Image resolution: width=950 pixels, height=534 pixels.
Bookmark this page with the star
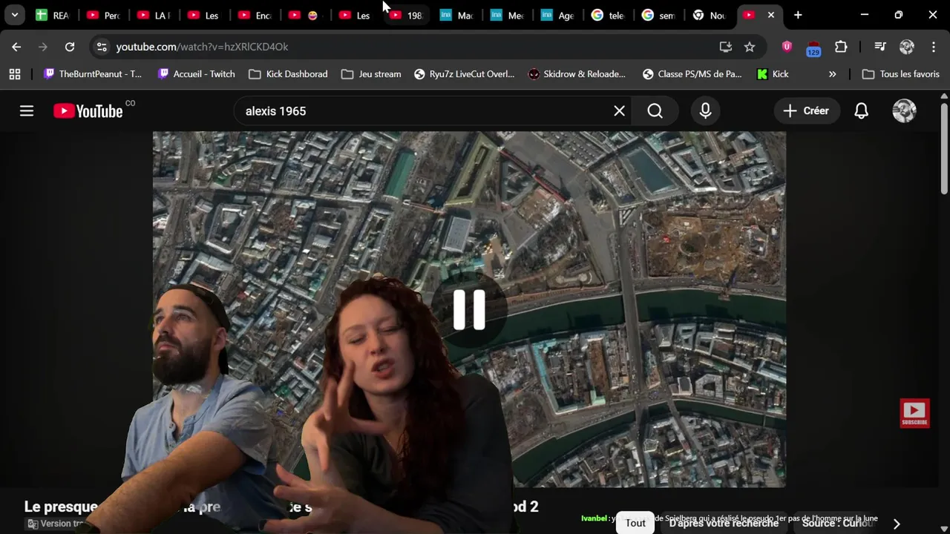point(750,47)
